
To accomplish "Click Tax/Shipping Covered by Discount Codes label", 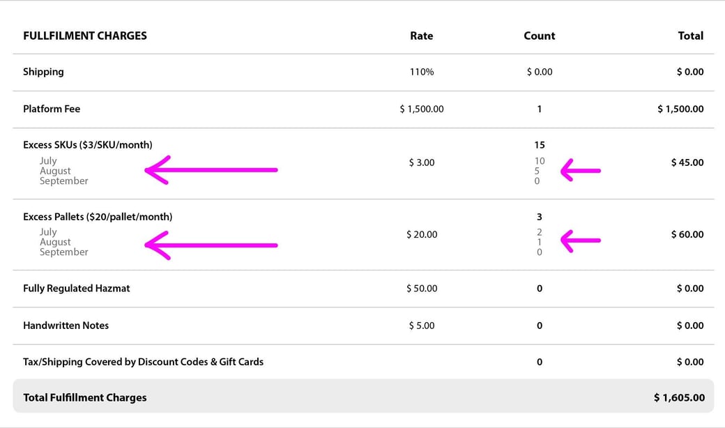I will click(x=144, y=362).
